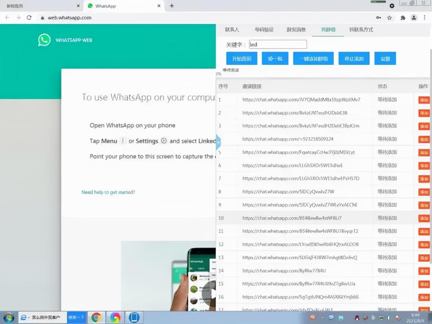Screen dimensions: 432x324
Task: Open the Chrome profile avatar icon
Action: coord(414,18)
